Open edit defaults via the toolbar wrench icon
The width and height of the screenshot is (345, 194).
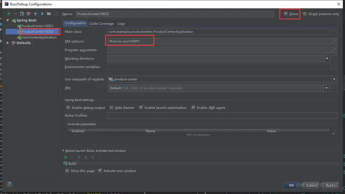click(29, 14)
